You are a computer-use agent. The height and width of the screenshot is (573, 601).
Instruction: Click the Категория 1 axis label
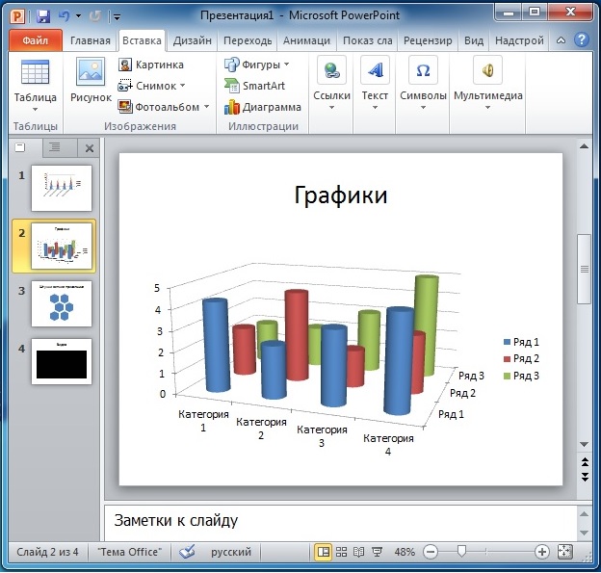pyautogui.click(x=203, y=421)
